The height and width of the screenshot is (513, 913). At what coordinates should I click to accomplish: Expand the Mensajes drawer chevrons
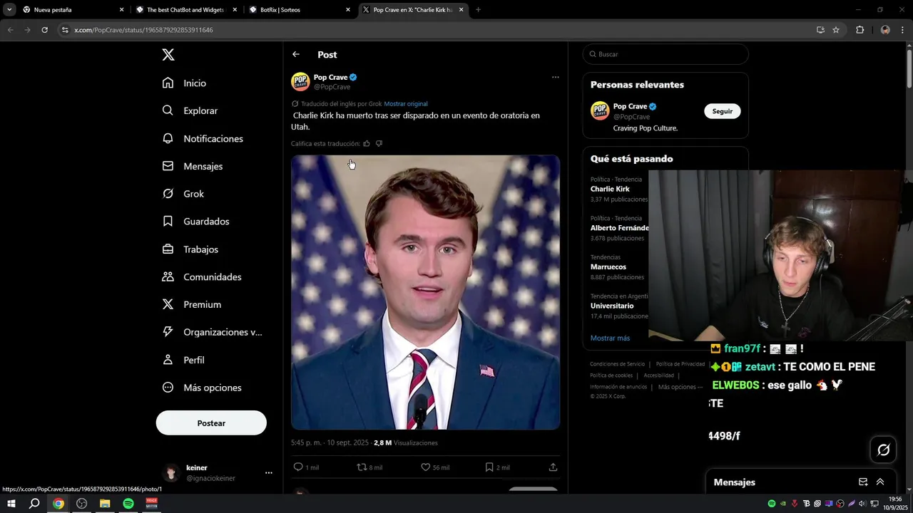(x=880, y=482)
